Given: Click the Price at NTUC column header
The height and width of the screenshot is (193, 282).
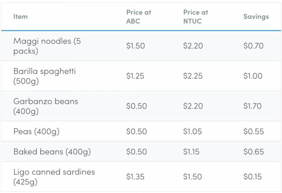Looking at the screenshot, I should [x=196, y=17].
